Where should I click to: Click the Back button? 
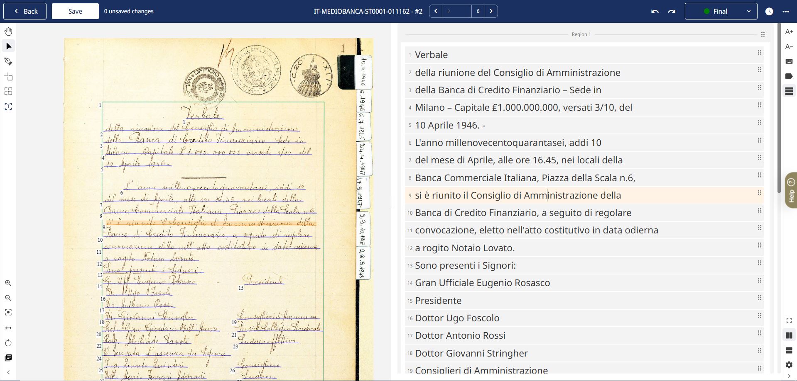(x=25, y=11)
